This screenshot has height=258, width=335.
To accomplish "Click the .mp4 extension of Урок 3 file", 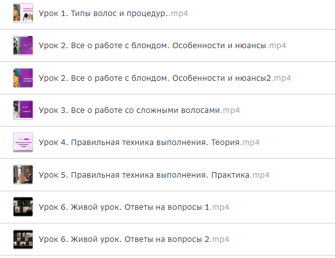I will pos(231,110).
